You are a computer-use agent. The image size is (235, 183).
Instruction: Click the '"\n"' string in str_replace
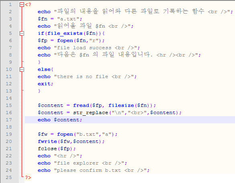point(118,113)
